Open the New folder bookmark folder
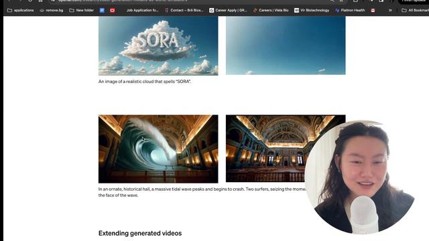 click(81, 11)
